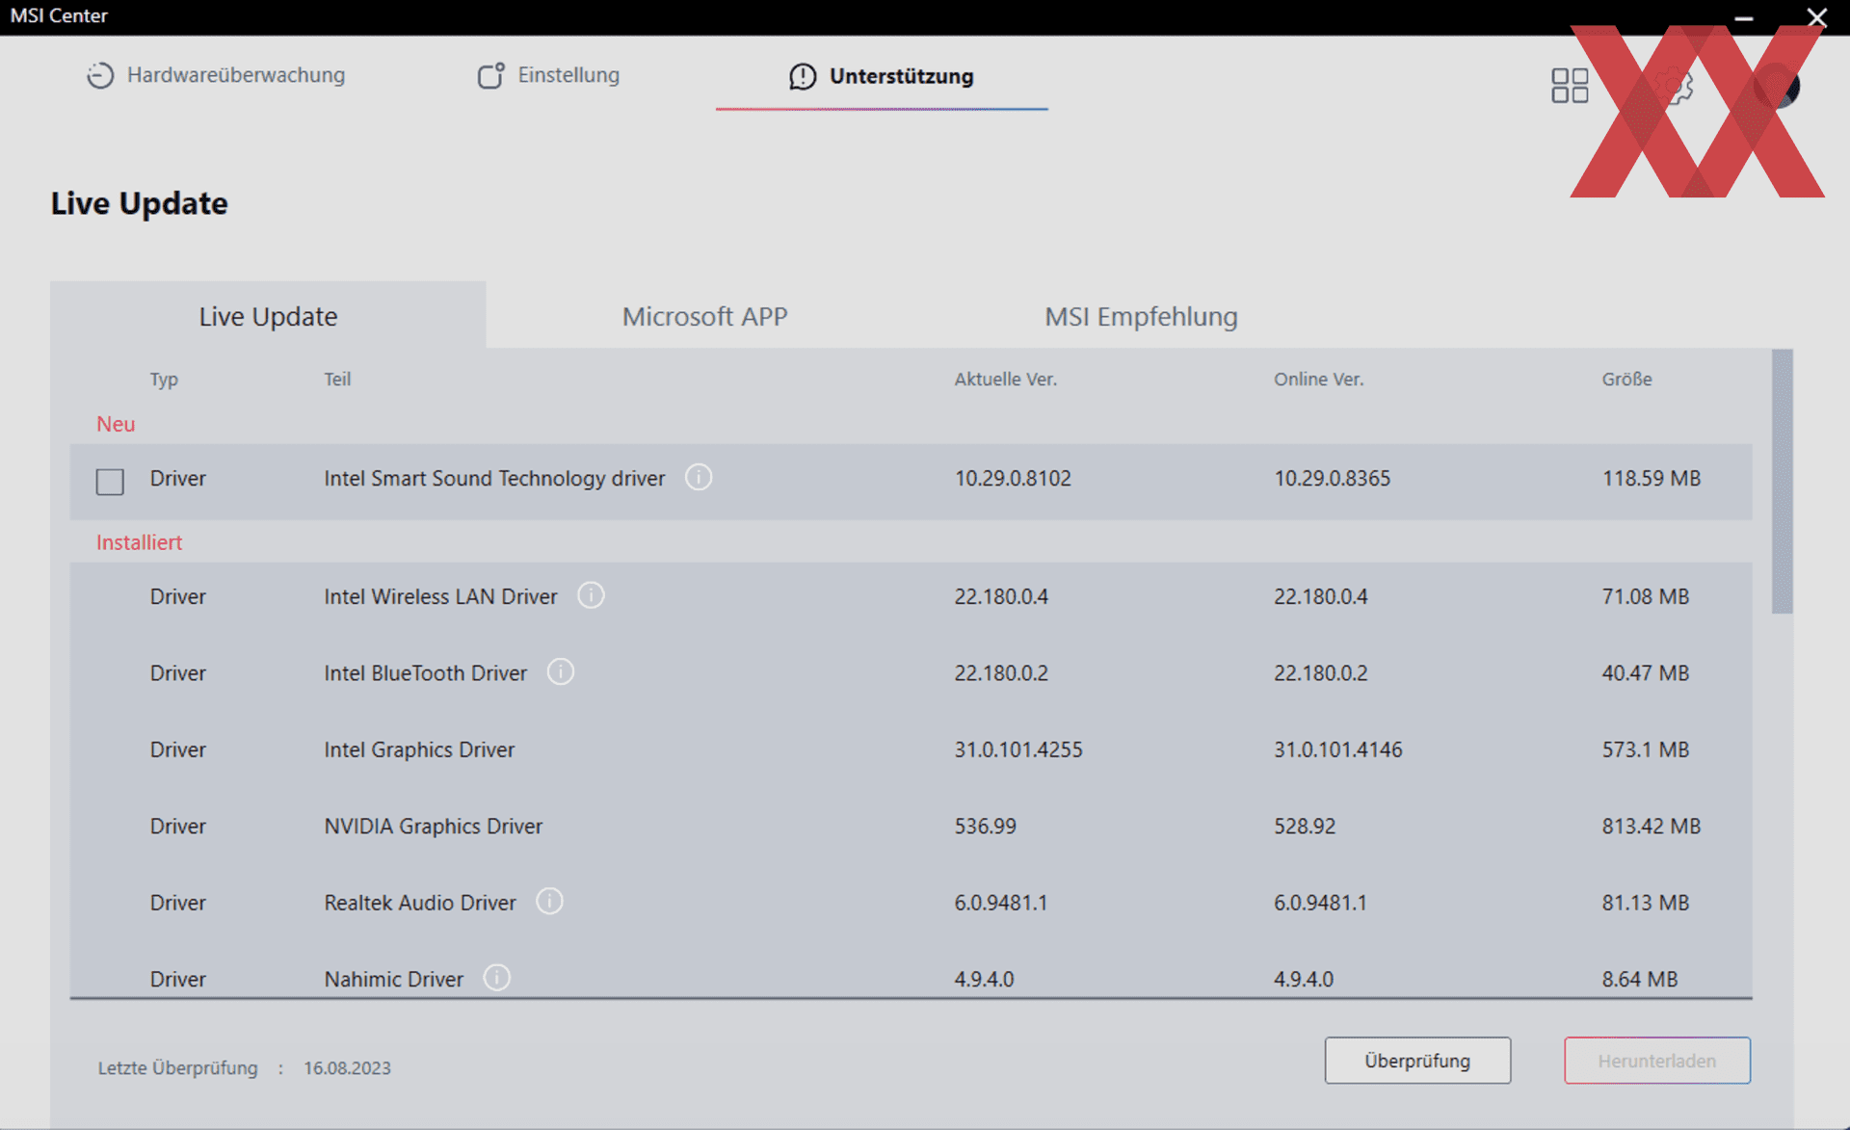Click the Überprüfung button
Viewport: 1850px width, 1130px height.
tap(1416, 1061)
